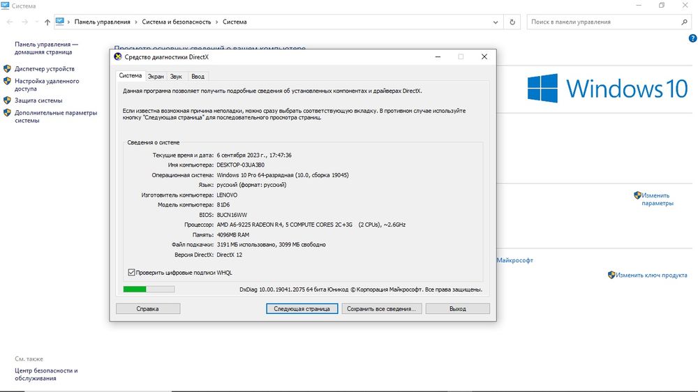Click the BIOS value 8UCN16WW
The width and height of the screenshot is (698, 392).
tap(232, 215)
